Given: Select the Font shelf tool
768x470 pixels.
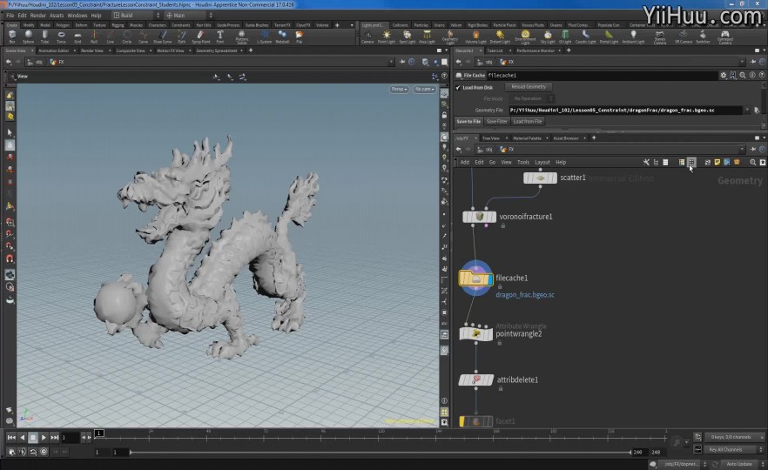Looking at the screenshot, I should click(220, 37).
